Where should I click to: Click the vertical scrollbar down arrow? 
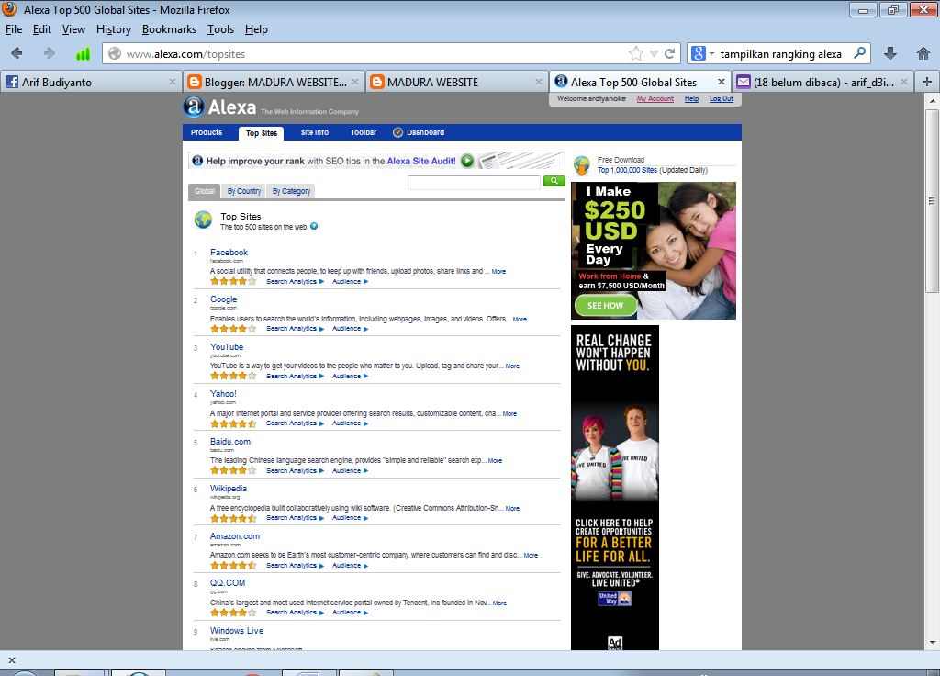(933, 643)
